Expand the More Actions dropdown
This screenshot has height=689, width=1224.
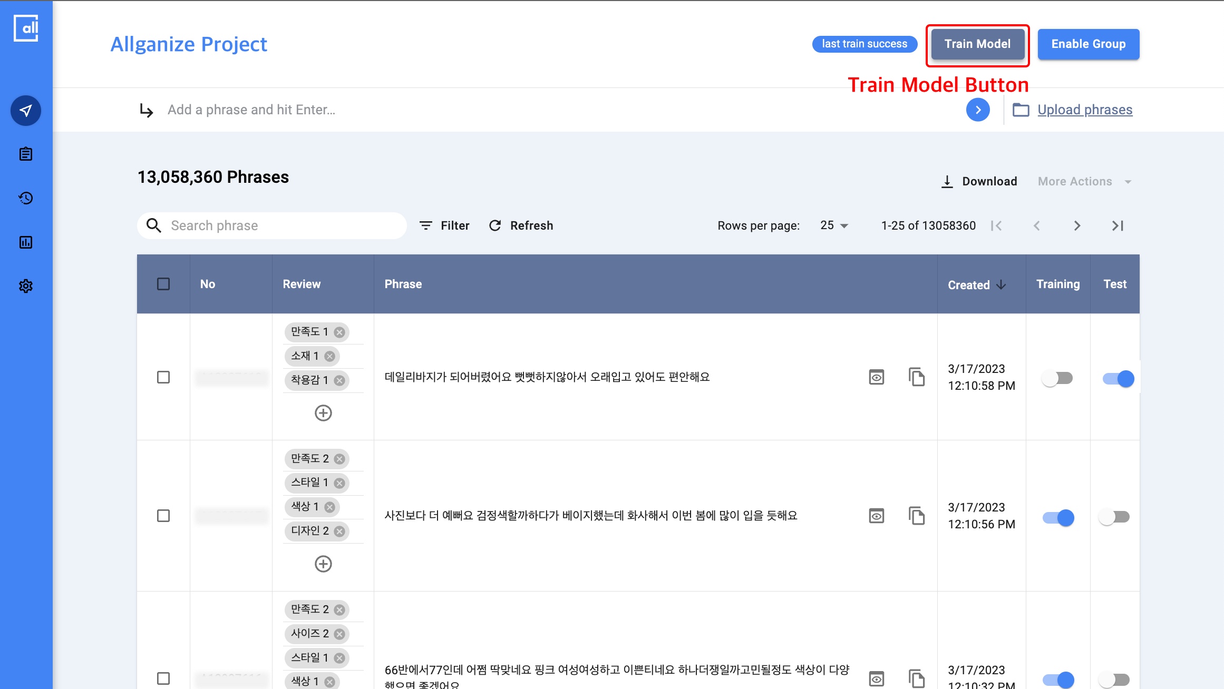[1084, 181]
